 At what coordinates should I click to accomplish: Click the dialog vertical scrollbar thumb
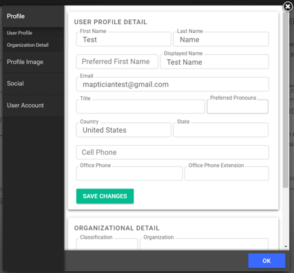[x=286, y=100]
